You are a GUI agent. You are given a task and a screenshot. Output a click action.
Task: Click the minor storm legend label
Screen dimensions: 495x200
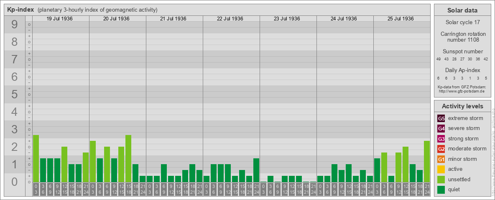coord(463,159)
